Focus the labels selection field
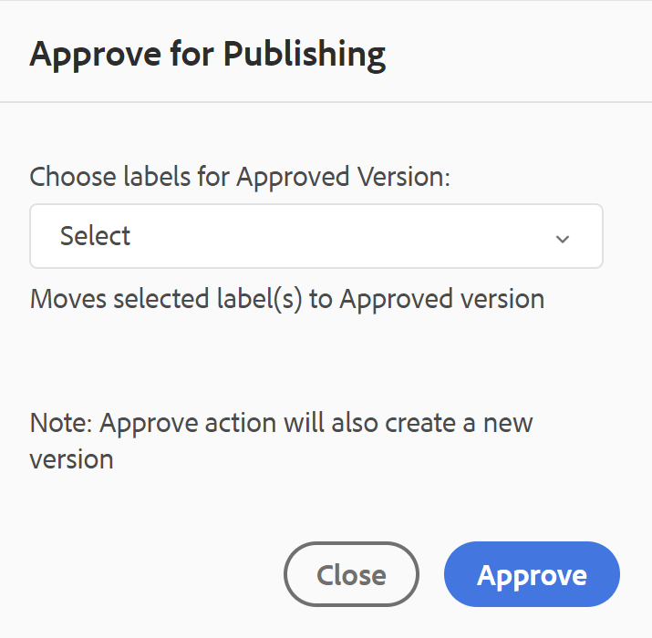 [x=316, y=236]
